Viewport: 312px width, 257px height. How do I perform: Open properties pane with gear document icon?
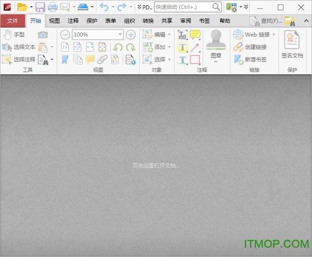pos(131,60)
